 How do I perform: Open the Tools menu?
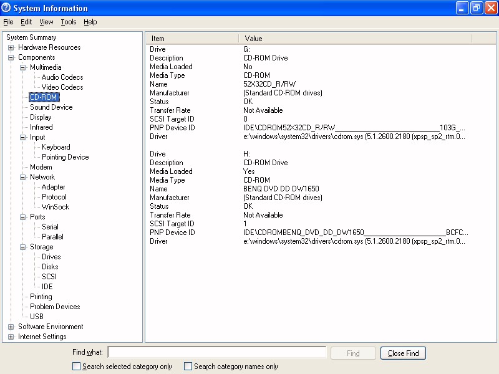click(69, 22)
